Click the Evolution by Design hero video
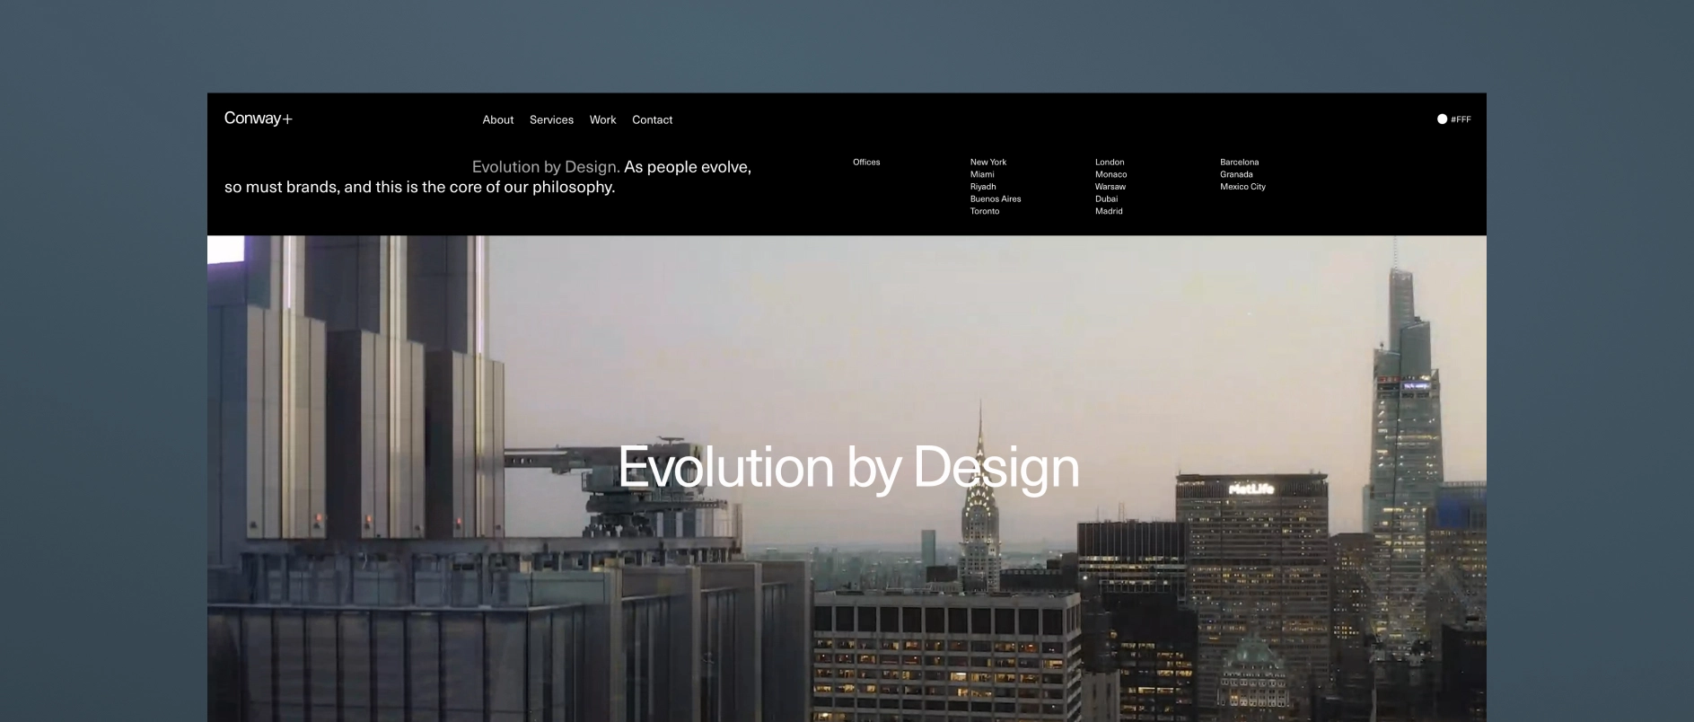1694x722 pixels. pyautogui.click(x=847, y=479)
